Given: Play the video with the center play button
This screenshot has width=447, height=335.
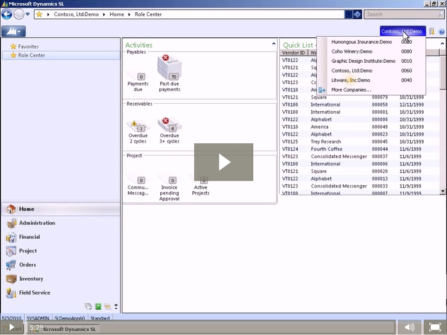Looking at the screenshot, I should 223,162.
